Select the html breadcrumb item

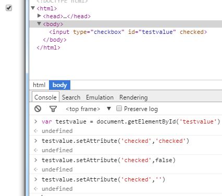(39, 85)
